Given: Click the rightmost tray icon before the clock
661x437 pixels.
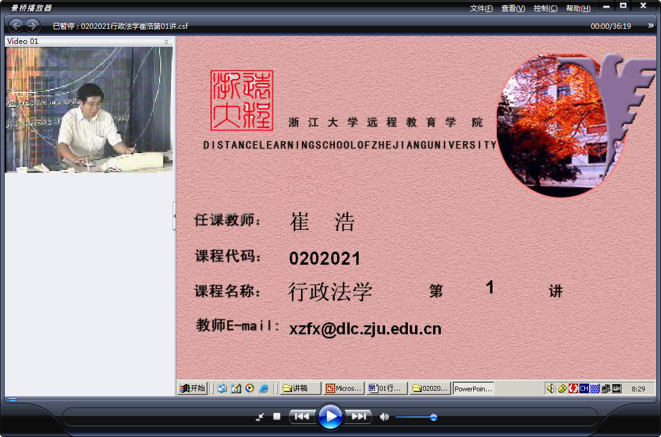Looking at the screenshot, I should (617, 388).
